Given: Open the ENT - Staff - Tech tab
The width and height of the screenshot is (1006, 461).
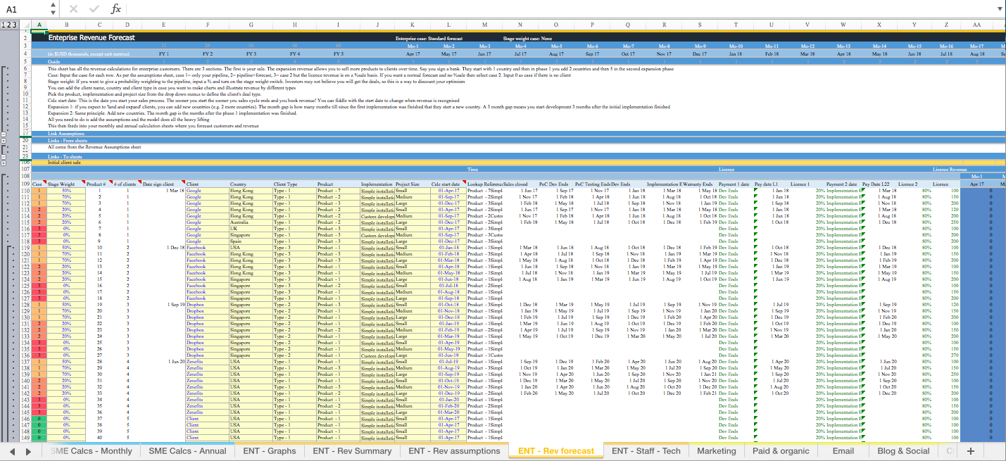Looking at the screenshot, I should coord(646,451).
